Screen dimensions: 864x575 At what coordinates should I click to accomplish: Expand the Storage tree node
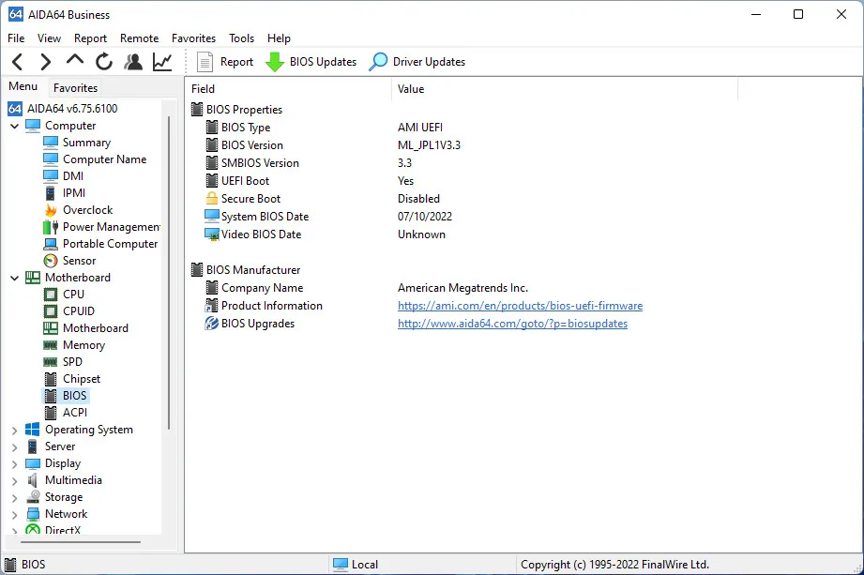[14, 497]
